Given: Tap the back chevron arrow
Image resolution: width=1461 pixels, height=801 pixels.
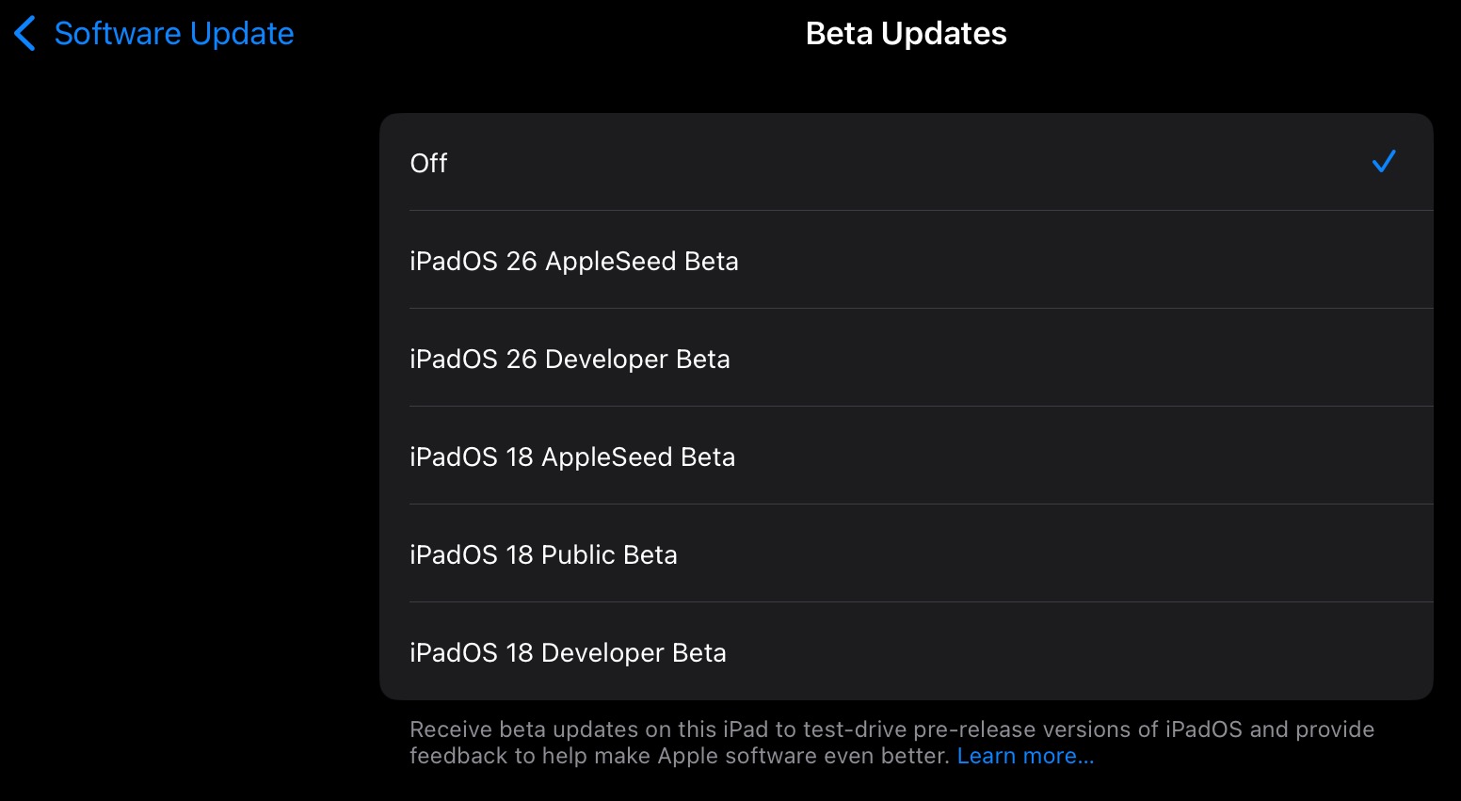Looking at the screenshot, I should 25,34.
